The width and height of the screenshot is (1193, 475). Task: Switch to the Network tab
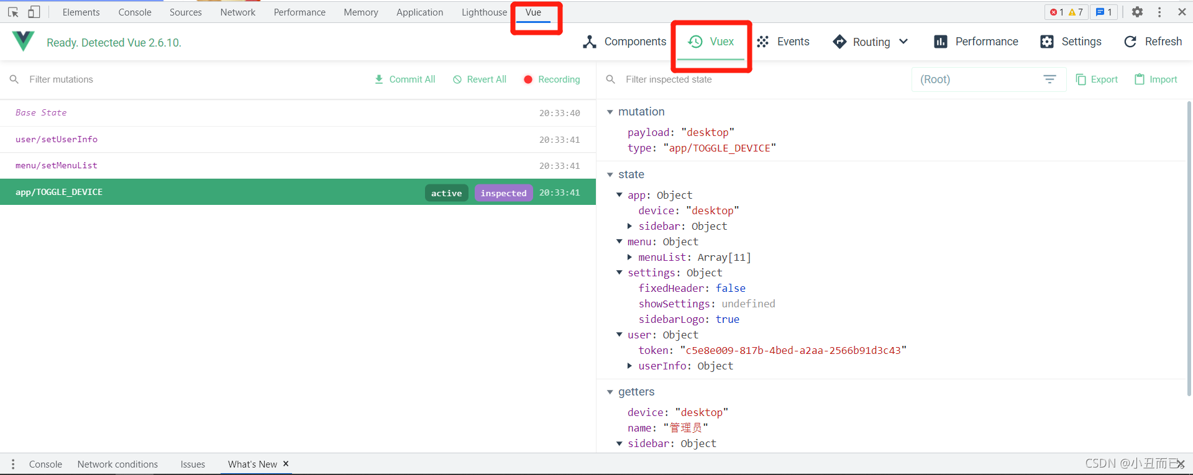coord(238,12)
